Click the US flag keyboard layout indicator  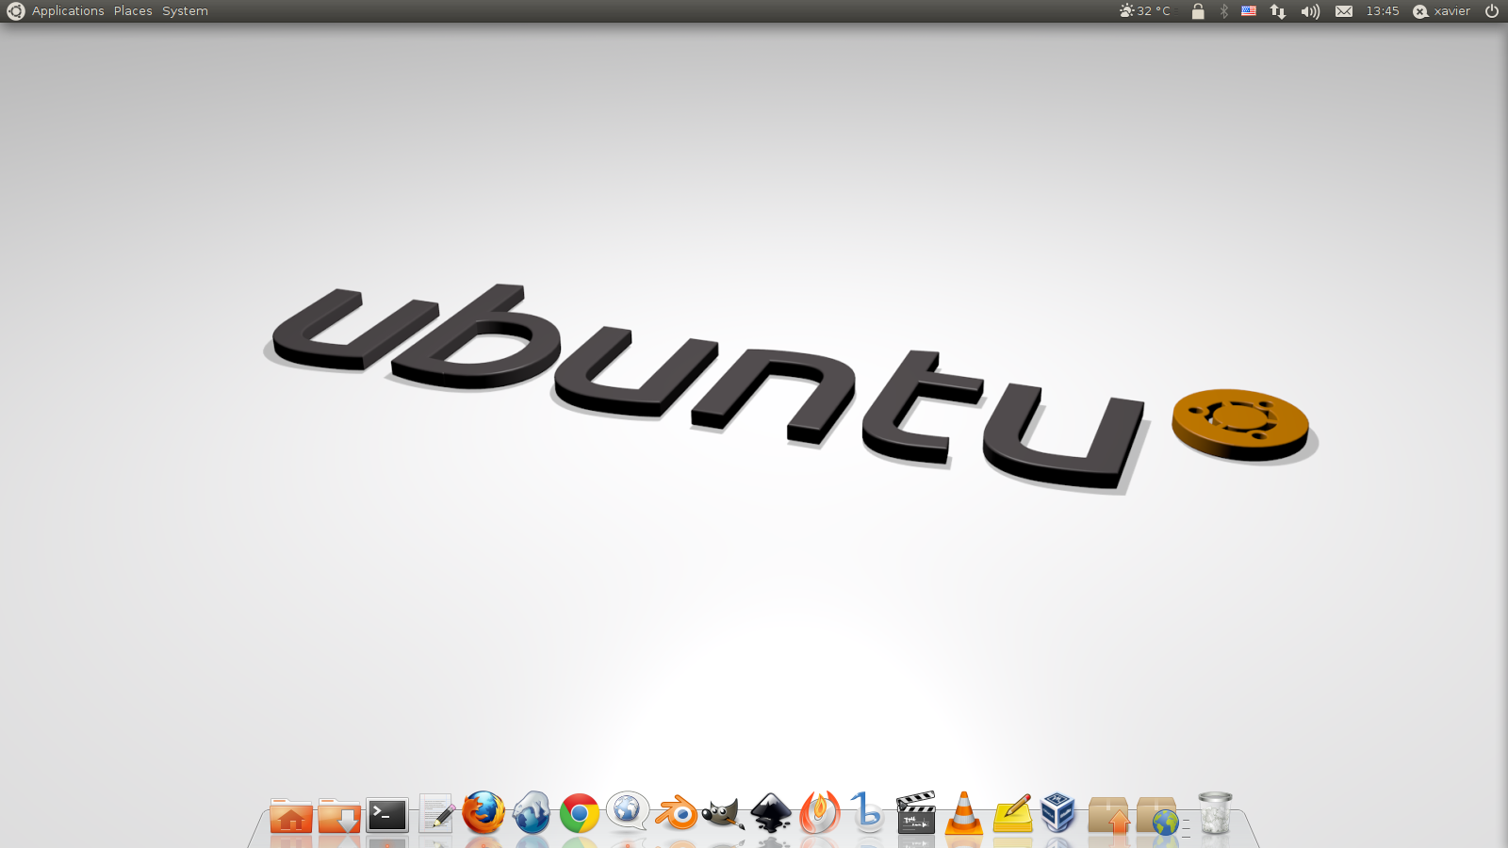point(1249,11)
